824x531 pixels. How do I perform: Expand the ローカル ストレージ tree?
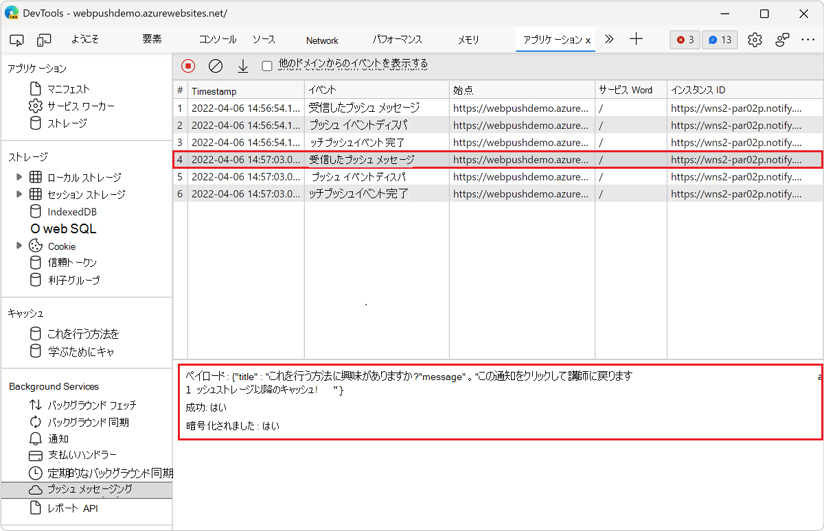[19, 177]
